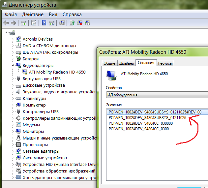Select the Системные устройства category
Viewport: 208px width, 188px height.
(45, 158)
